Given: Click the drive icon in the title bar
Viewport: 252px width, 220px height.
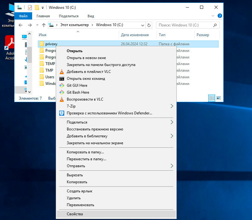Looking at the screenshot, I should (x=19, y=7).
